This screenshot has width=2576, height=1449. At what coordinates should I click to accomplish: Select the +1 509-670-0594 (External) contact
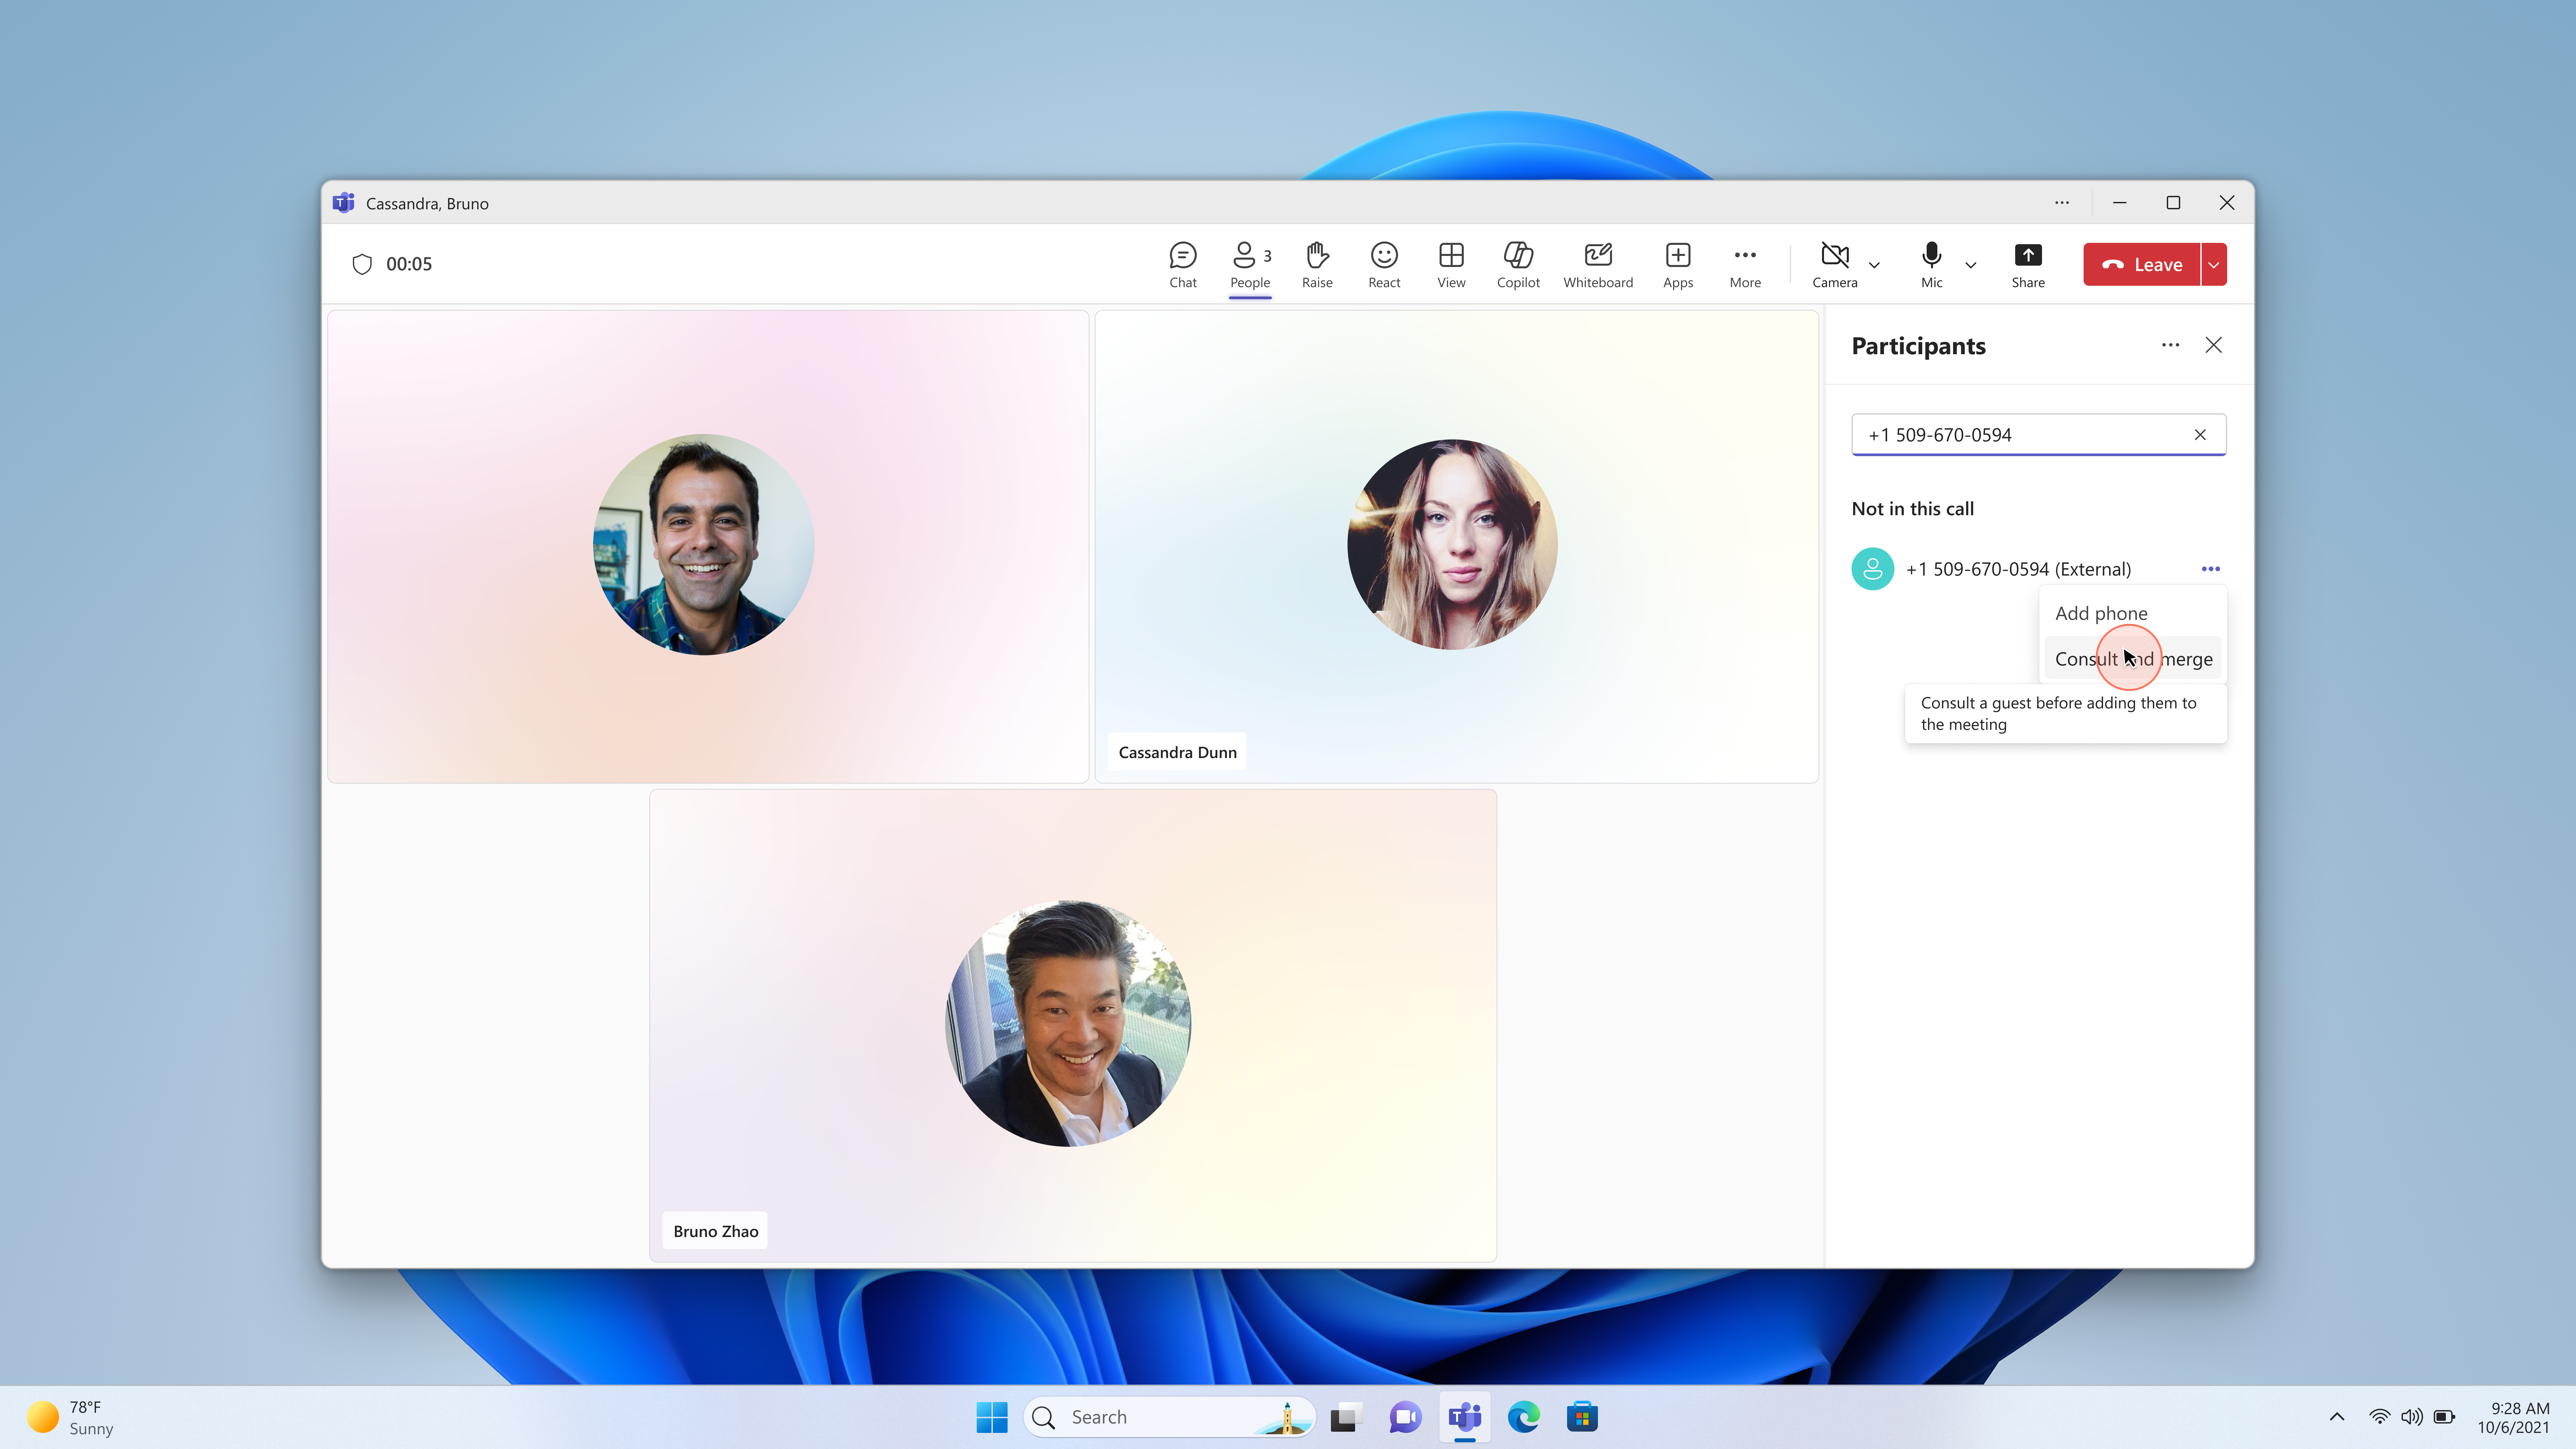click(x=2018, y=569)
